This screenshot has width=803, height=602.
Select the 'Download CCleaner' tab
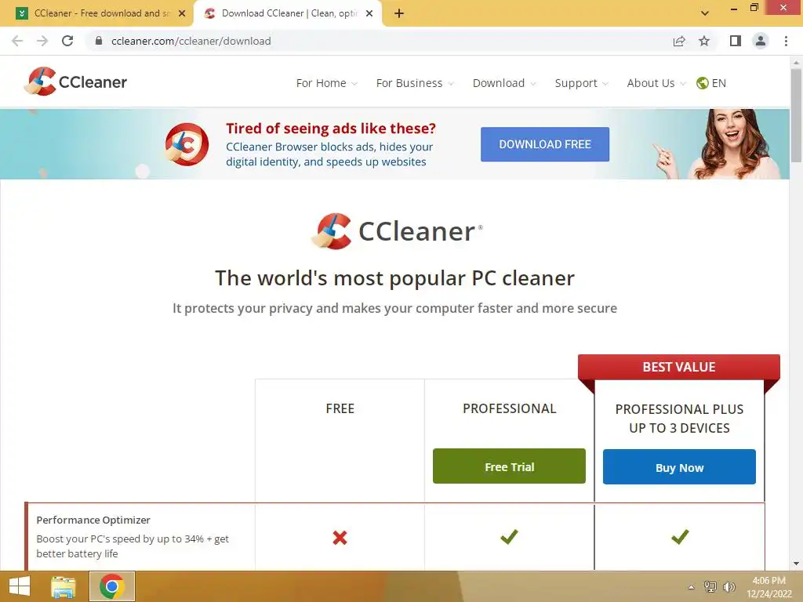click(288, 14)
